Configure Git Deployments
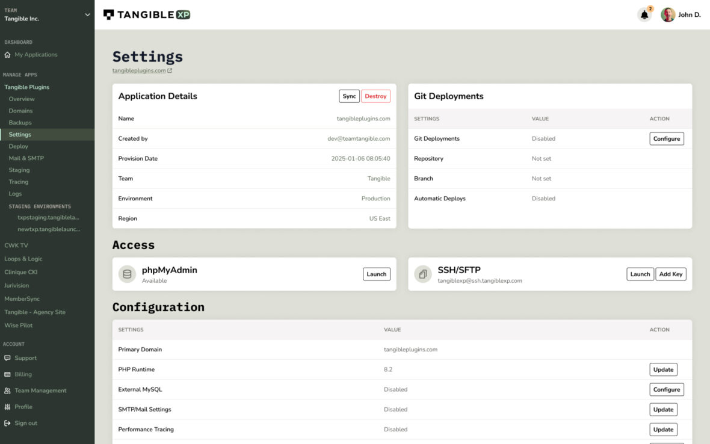This screenshot has height=444, width=710. tap(666, 138)
